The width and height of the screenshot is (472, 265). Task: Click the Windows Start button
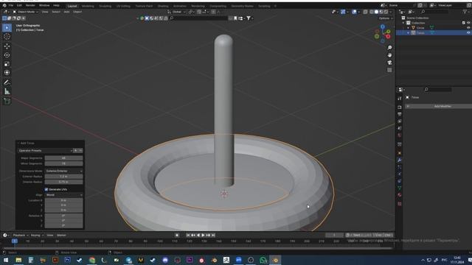coord(6,260)
